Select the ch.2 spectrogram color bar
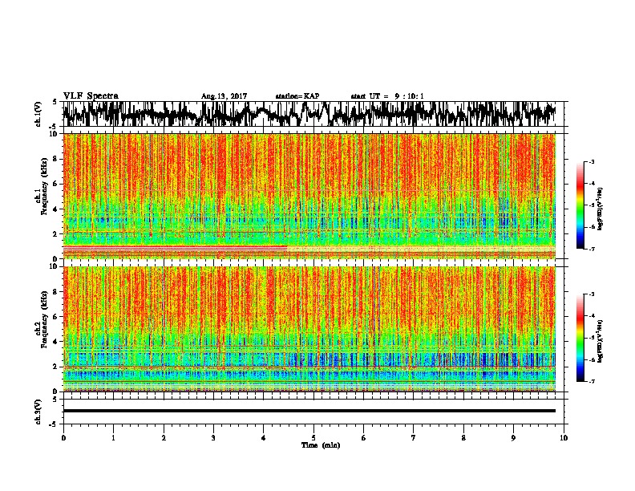 click(580, 338)
